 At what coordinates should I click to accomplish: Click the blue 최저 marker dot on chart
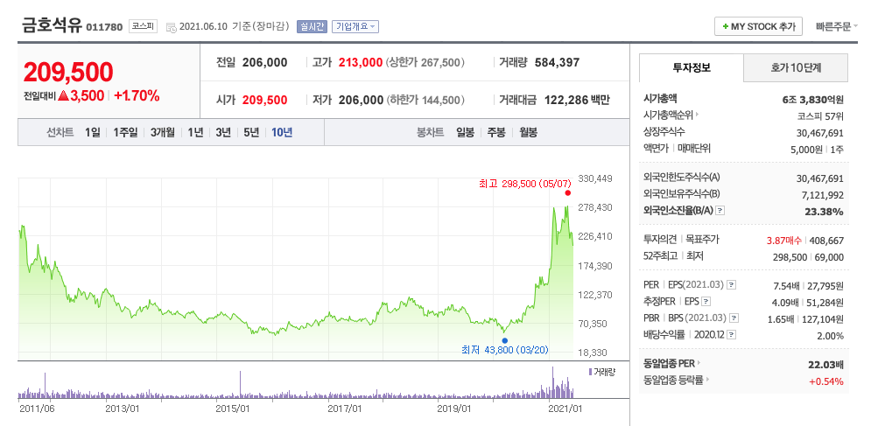pyautogui.click(x=504, y=340)
